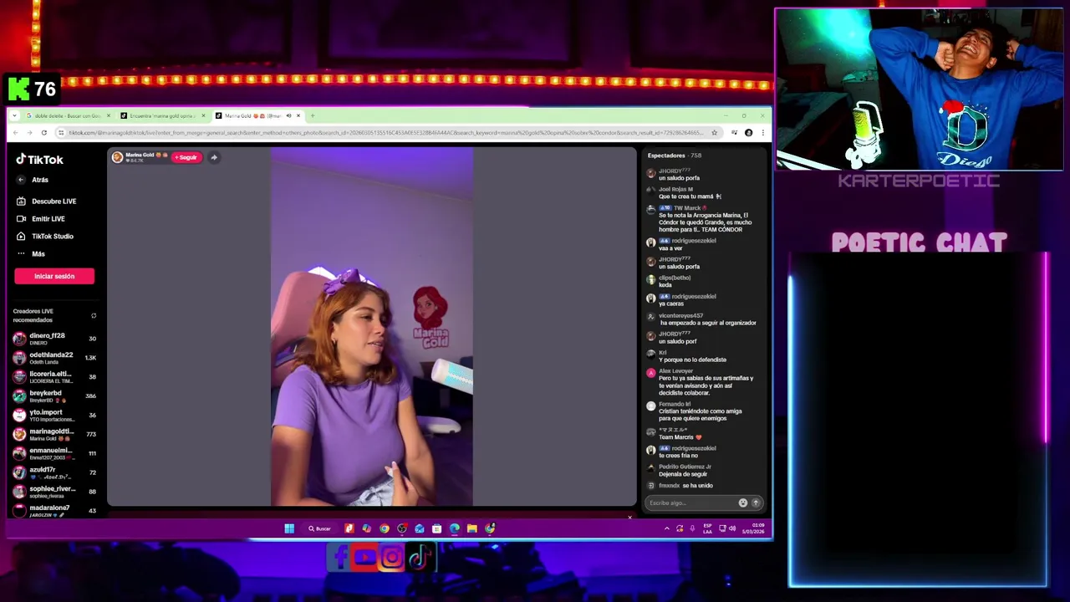Screen dimensions: 1070x602
Task: Open the yto.import live creator
Action: (x=54, y=415)
